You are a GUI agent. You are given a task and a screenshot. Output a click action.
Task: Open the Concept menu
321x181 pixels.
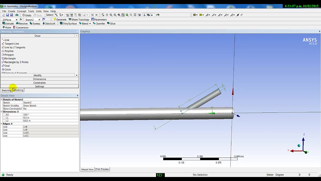click(22, 11)
